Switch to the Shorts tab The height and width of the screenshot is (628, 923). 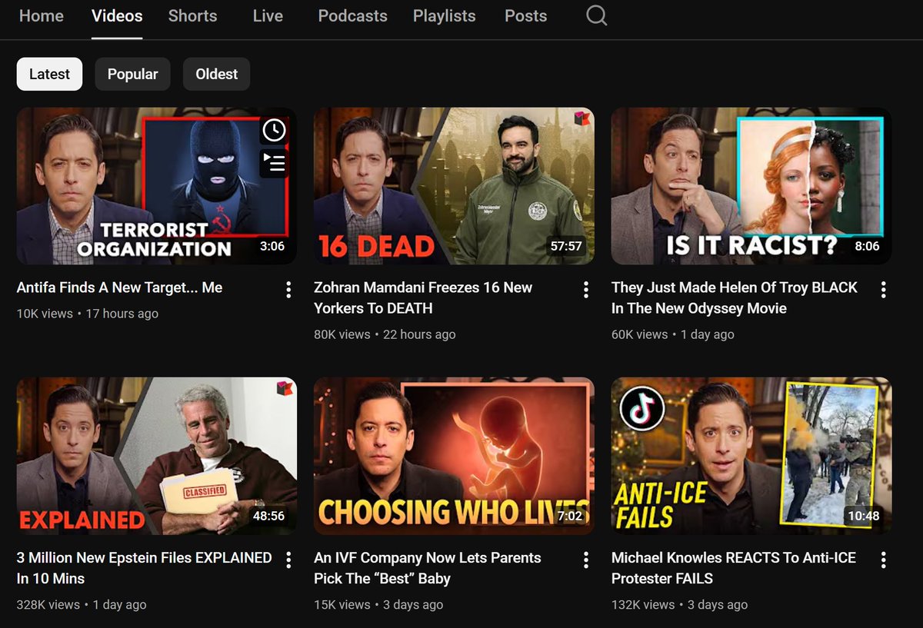[192, 15]
